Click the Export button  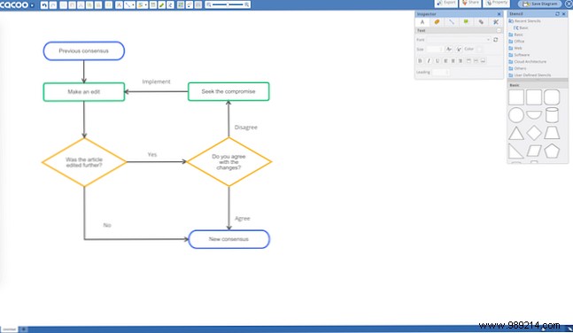click(x=446, y=3)
